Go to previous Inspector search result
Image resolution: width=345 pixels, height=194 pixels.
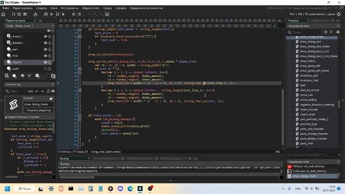click(x=37, y=91)
